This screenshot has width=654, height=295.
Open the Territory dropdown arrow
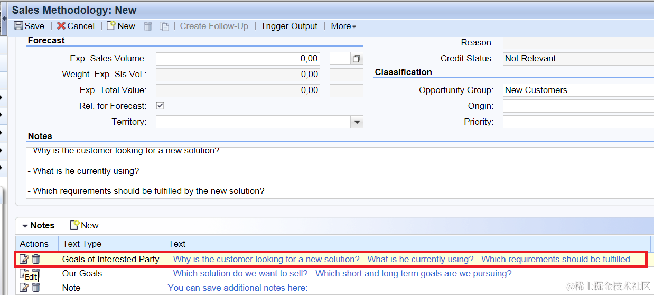click(357, 122)
